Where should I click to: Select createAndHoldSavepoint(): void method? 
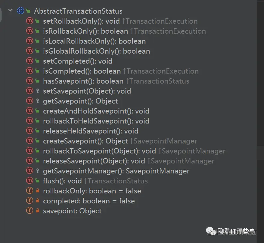pyautogui.click(x=96, y=111)
